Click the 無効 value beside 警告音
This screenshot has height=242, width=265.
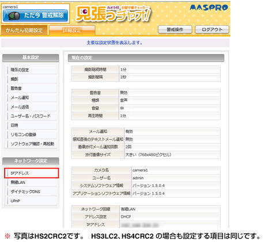point(124,93)
